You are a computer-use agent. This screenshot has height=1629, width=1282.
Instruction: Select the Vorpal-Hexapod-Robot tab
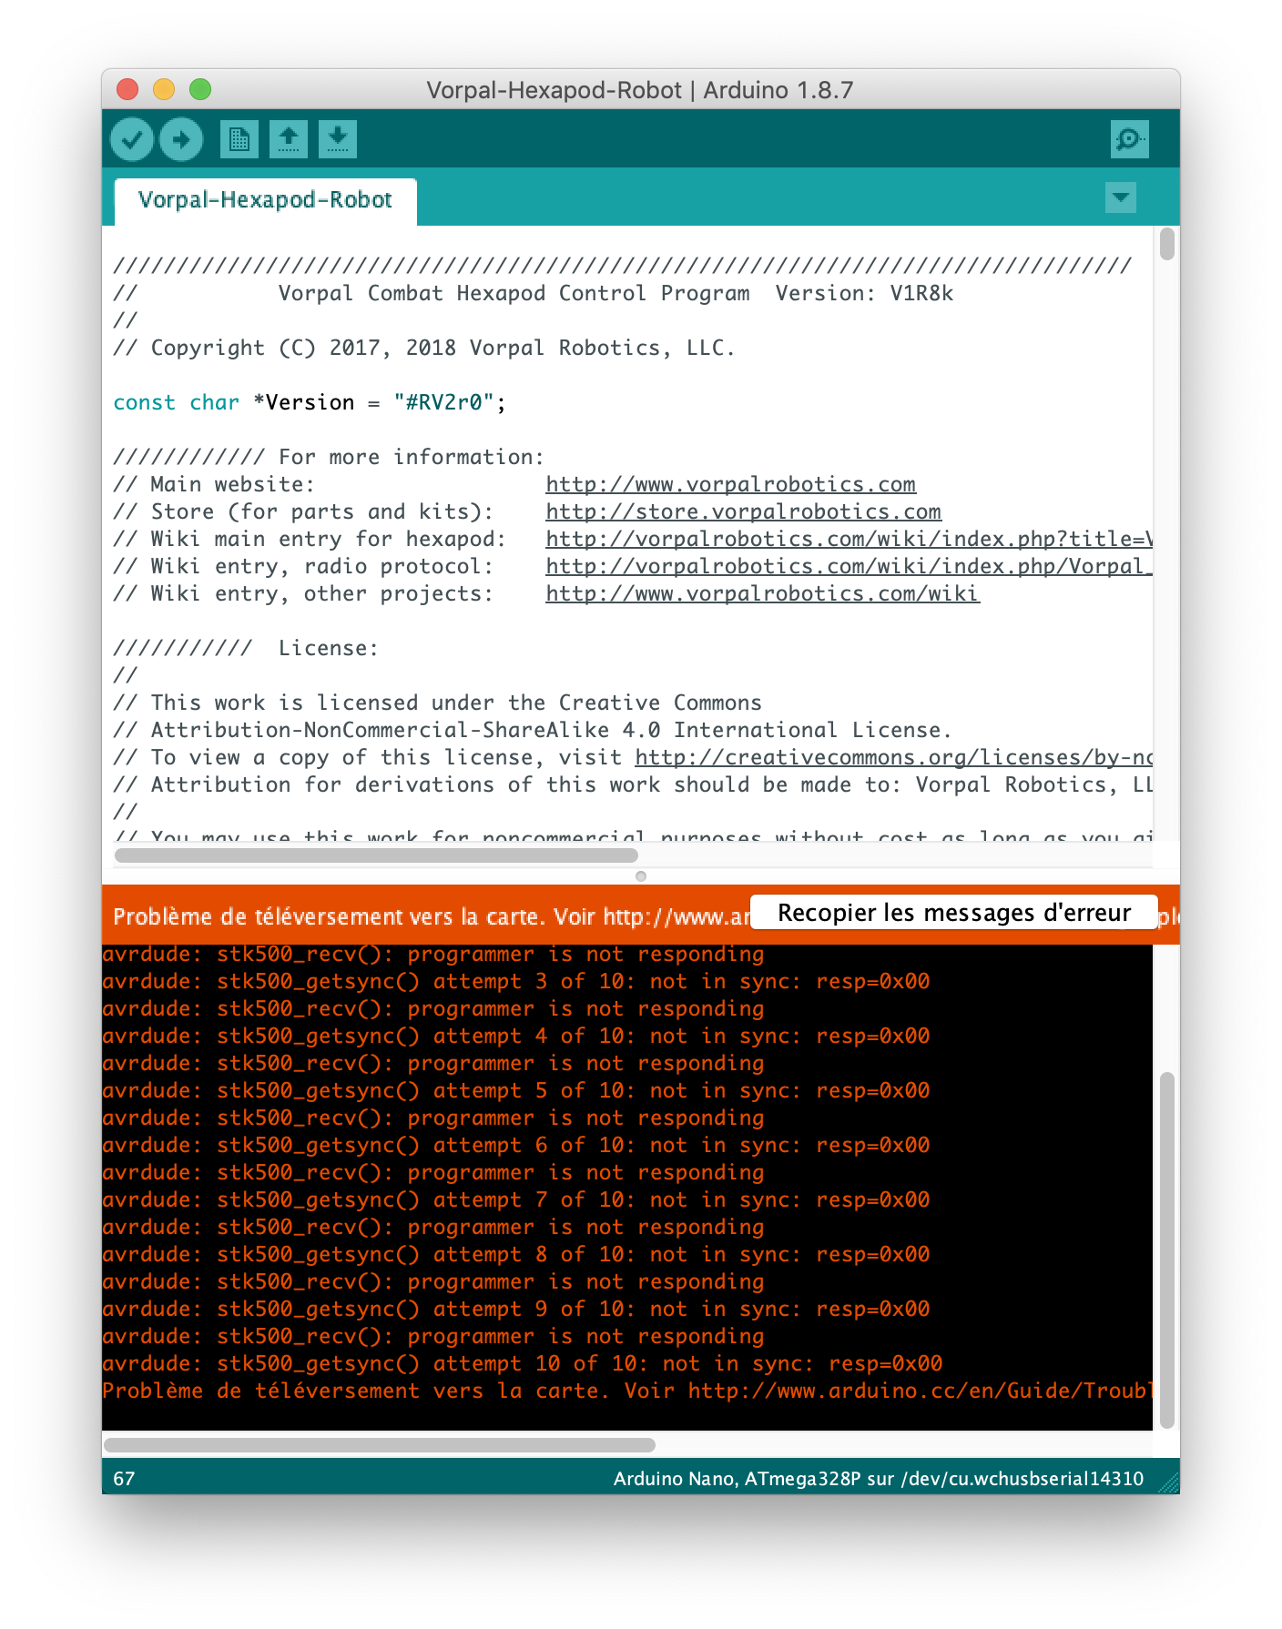click(265, 200)
